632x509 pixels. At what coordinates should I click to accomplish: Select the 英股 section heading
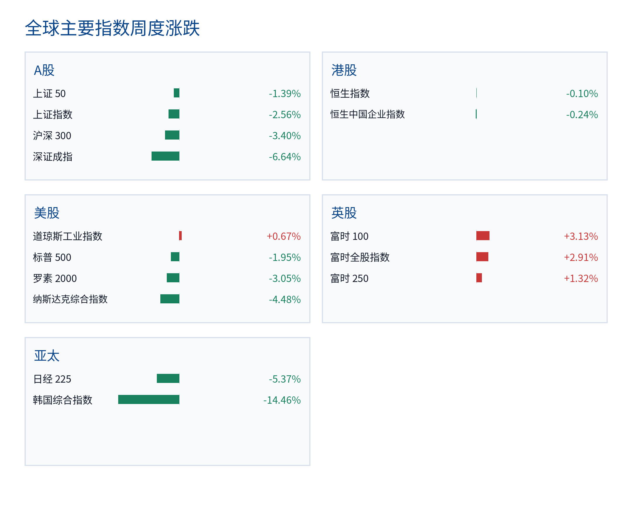pos(344,213)
